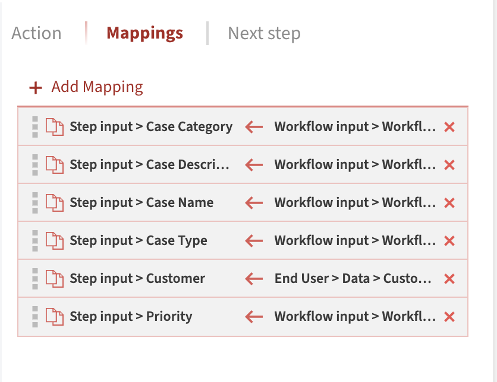The image size is (497, 382).
Task: Open the Mappings tab
Action: [144, 33]
